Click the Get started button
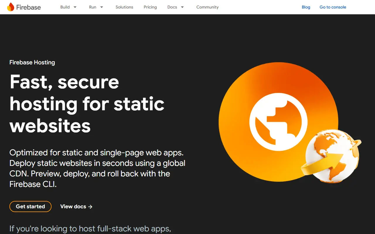The height and width of the screenshot is (234, 375). 30,207
